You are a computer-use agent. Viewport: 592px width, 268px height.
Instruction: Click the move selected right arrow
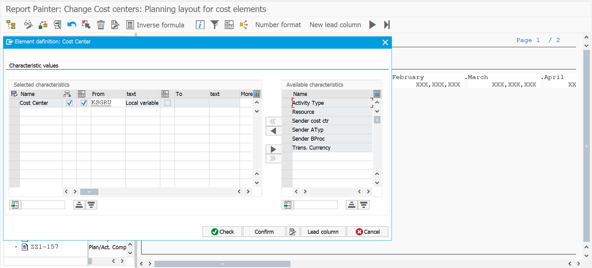(x=273, y=149)
